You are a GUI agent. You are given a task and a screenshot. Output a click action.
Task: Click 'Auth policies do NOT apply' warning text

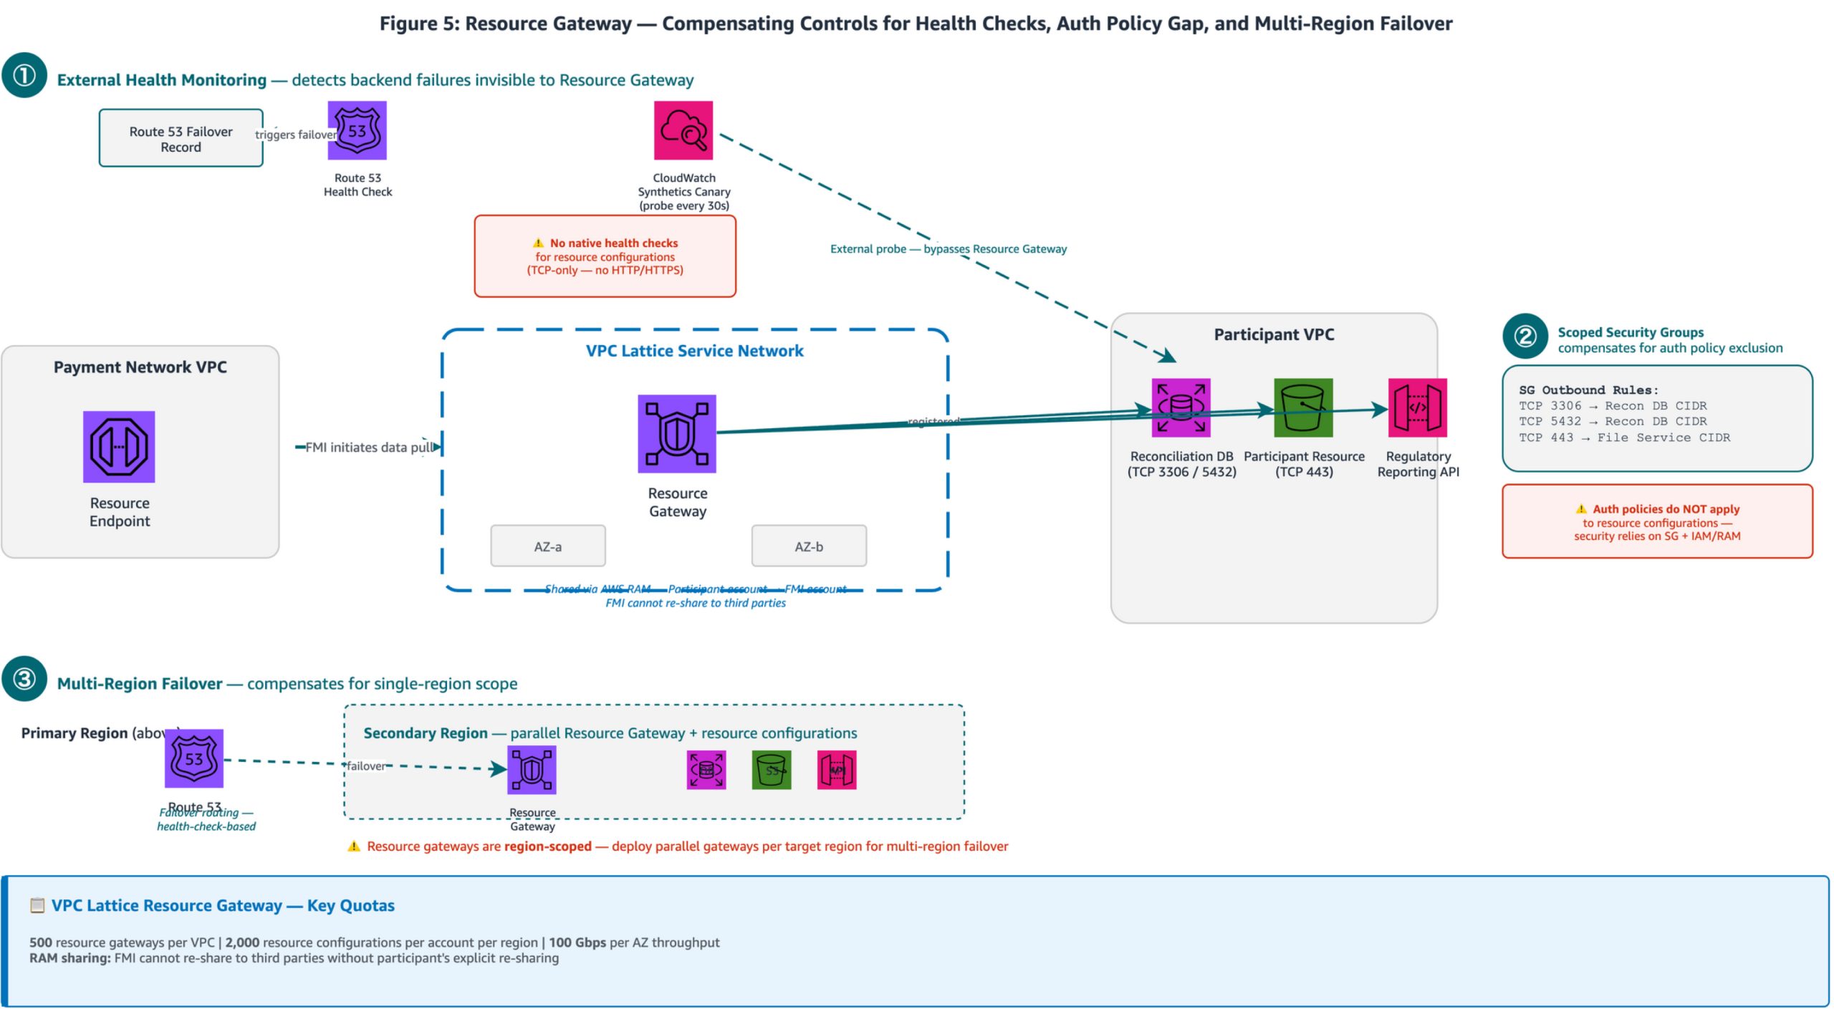(1666, 509)
